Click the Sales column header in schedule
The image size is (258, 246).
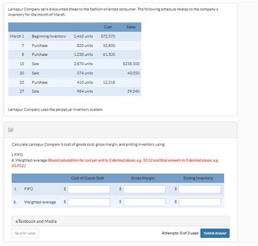click(x=131, y=27)
